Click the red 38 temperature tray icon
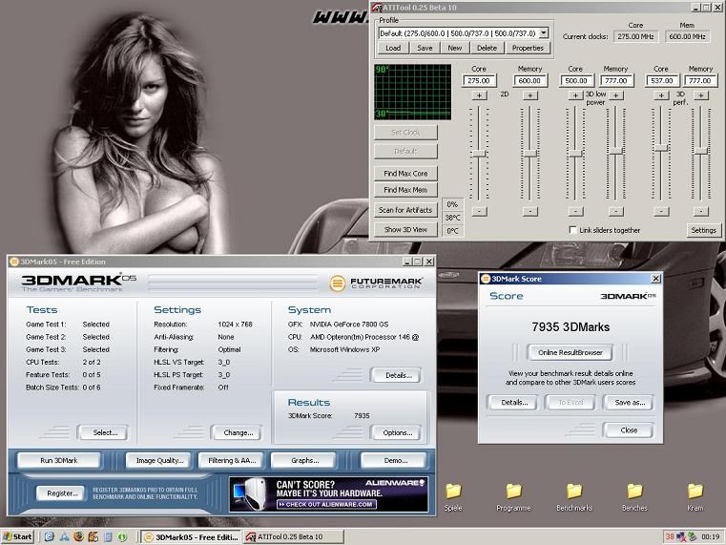Viewport: 726px width, 545px height. tap(670, 536)
